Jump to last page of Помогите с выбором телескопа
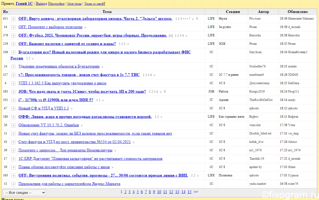Image resolution: width=319 pixels, height=200 pixels. coord(85,27)
